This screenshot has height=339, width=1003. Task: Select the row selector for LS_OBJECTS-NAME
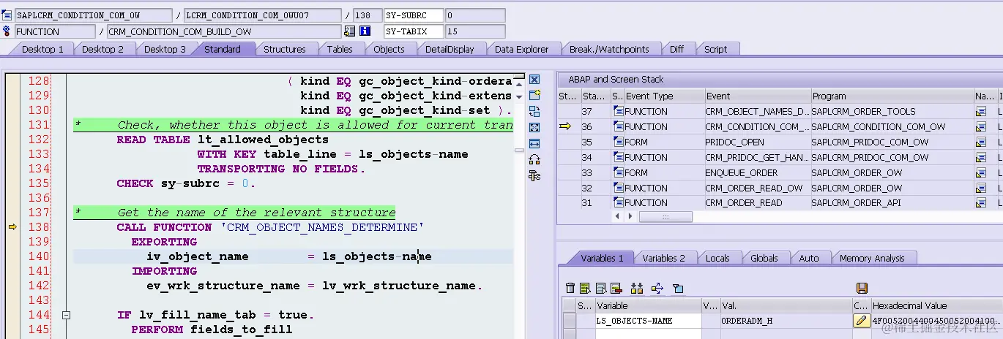pos(569,321)
